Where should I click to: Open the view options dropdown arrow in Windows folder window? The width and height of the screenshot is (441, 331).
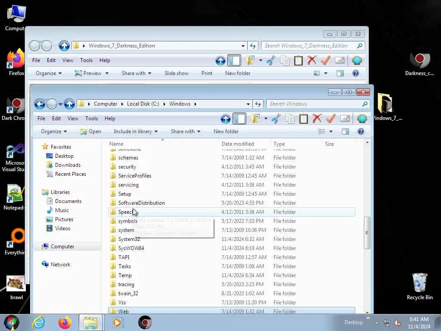point(331,131)
